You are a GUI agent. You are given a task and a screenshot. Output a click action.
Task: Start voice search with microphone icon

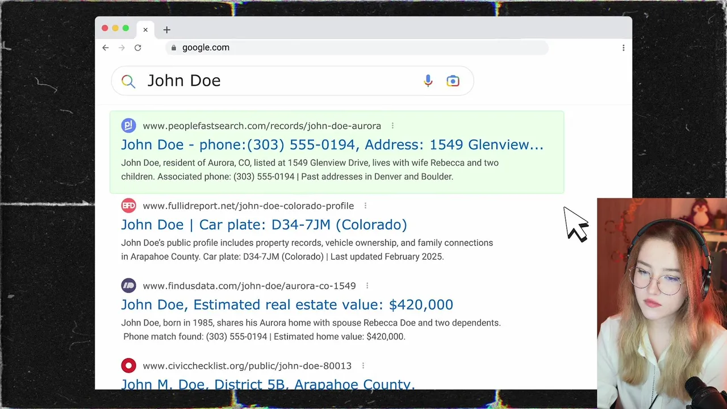[x=428, y=81]
